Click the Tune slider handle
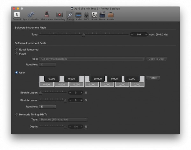 pos(84,35)
